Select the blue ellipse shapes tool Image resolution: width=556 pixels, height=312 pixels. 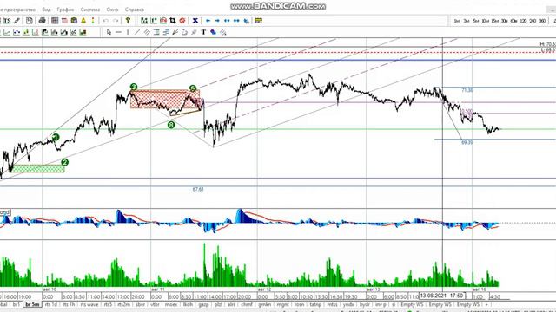tap(213, 32)
